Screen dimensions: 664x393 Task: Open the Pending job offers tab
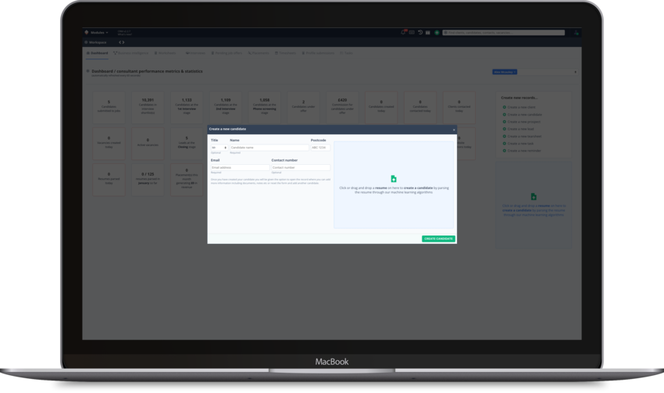(x=227, y=53)
